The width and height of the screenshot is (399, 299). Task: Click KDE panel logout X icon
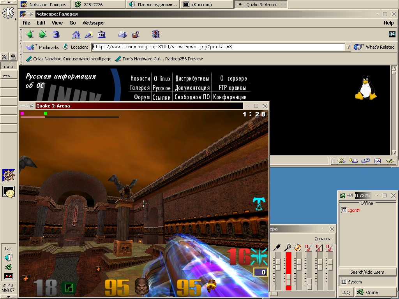point(4,57)
